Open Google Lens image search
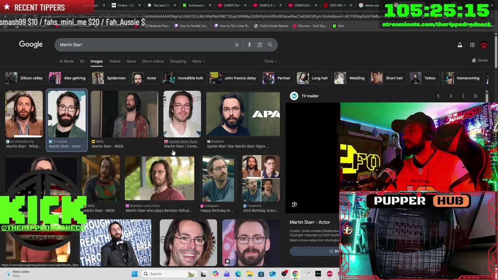498x280 pixels. [260, 45]
